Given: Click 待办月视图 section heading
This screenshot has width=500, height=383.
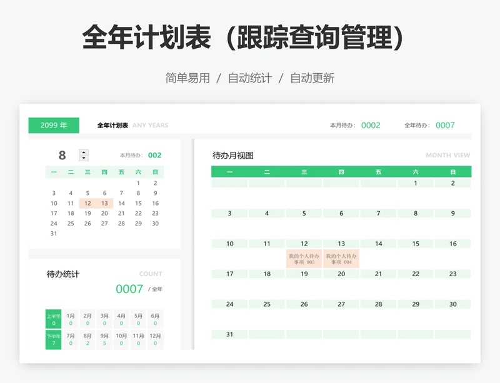Looking at the screenshot, I should coord(232,156).
